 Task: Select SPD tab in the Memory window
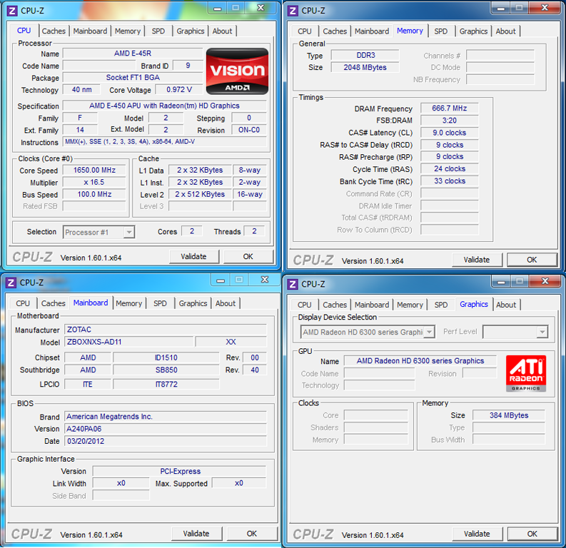[x=441, y=31]
